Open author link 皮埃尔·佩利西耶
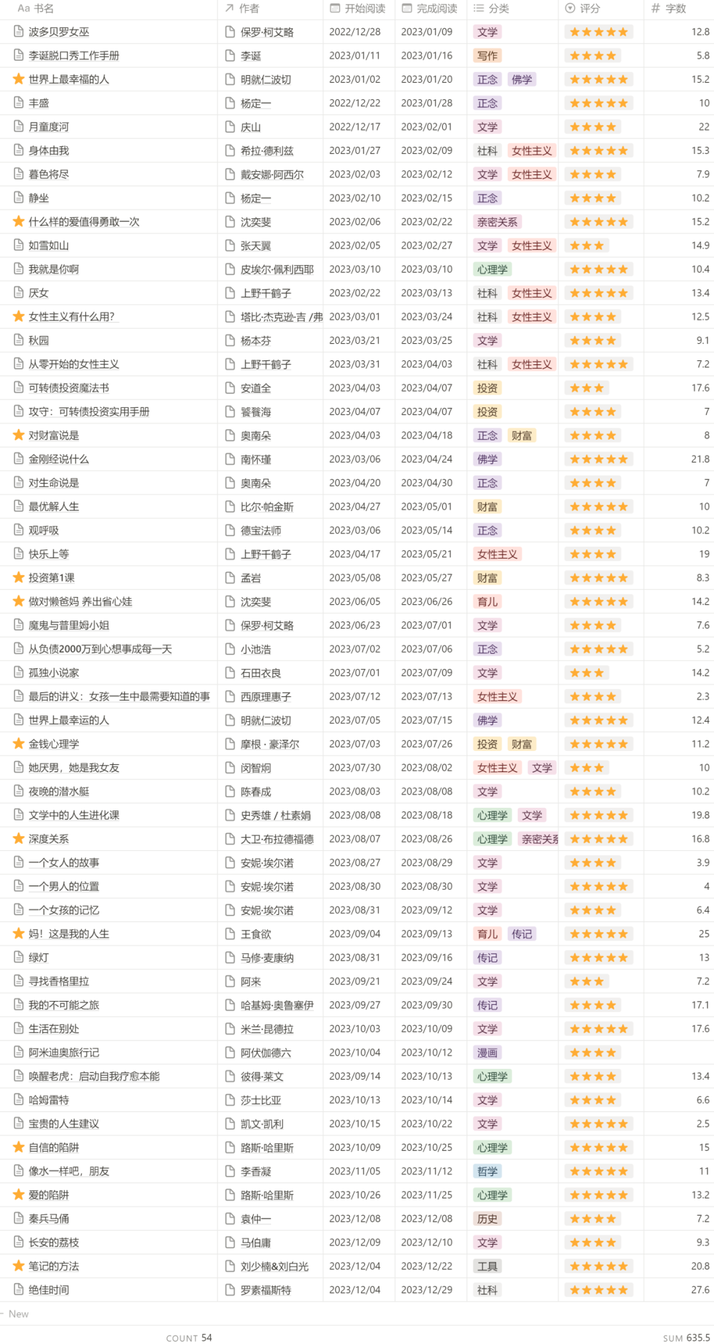714x1344 pixels. [x=277, y=269]
